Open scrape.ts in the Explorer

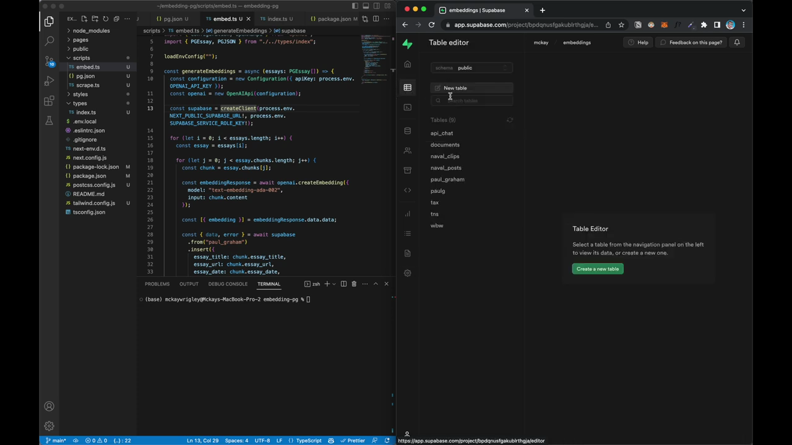pyautogui.click(x=88, y=85)
